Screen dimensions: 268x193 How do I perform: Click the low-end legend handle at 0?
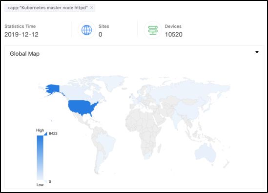coord(45,182)
